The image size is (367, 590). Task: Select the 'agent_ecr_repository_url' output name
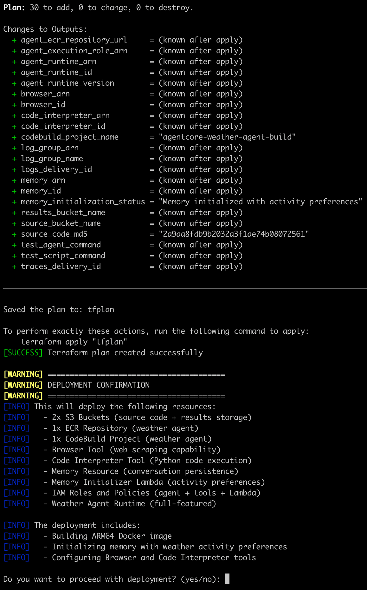pyautogui.click(x=74, y=40)
